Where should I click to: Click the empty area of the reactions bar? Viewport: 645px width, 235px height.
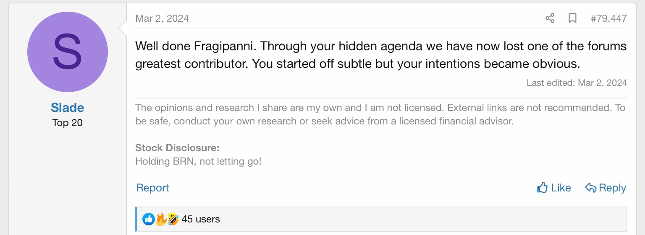(420, 219)
